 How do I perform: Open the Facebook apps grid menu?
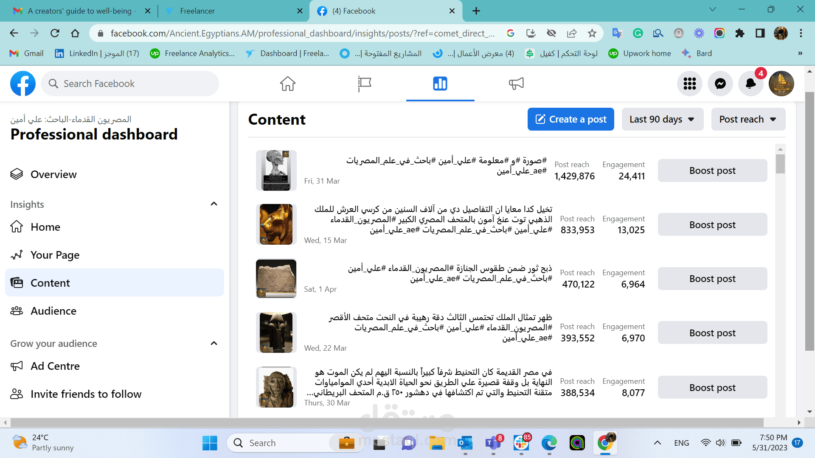coord(690,84)
